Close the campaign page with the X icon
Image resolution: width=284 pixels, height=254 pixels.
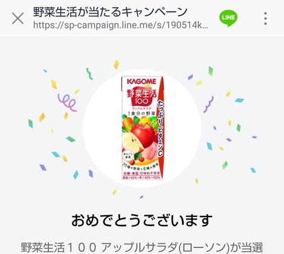coord(18,18)
